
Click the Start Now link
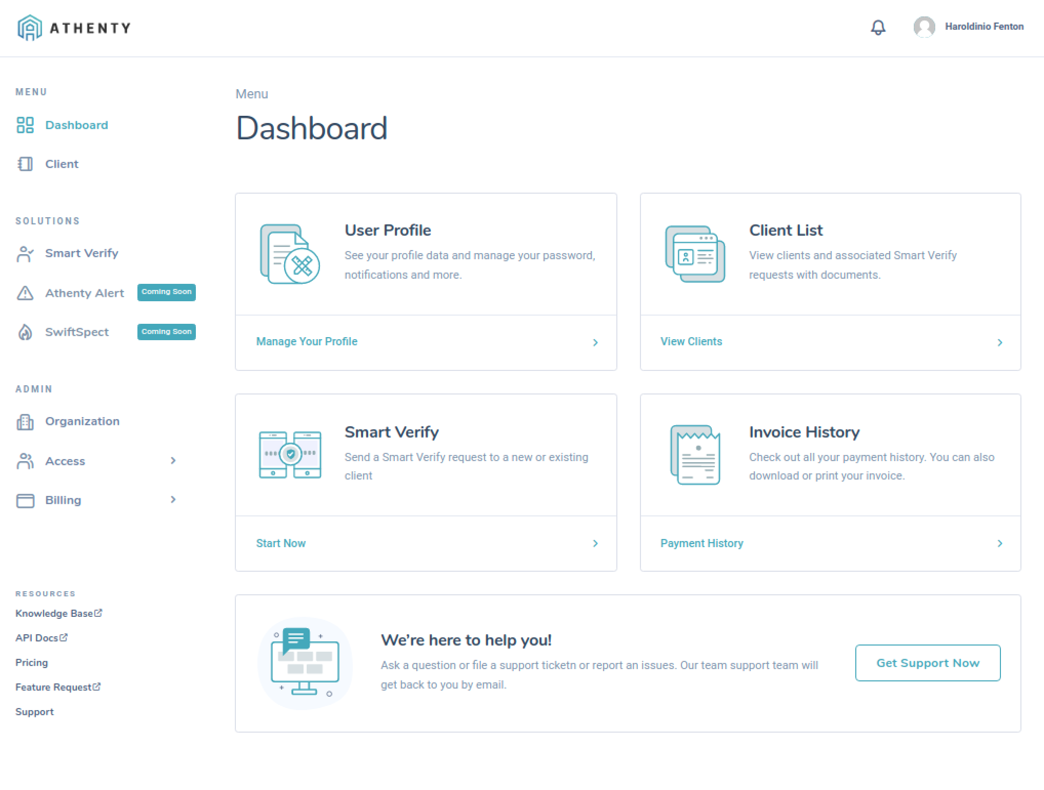281,543
